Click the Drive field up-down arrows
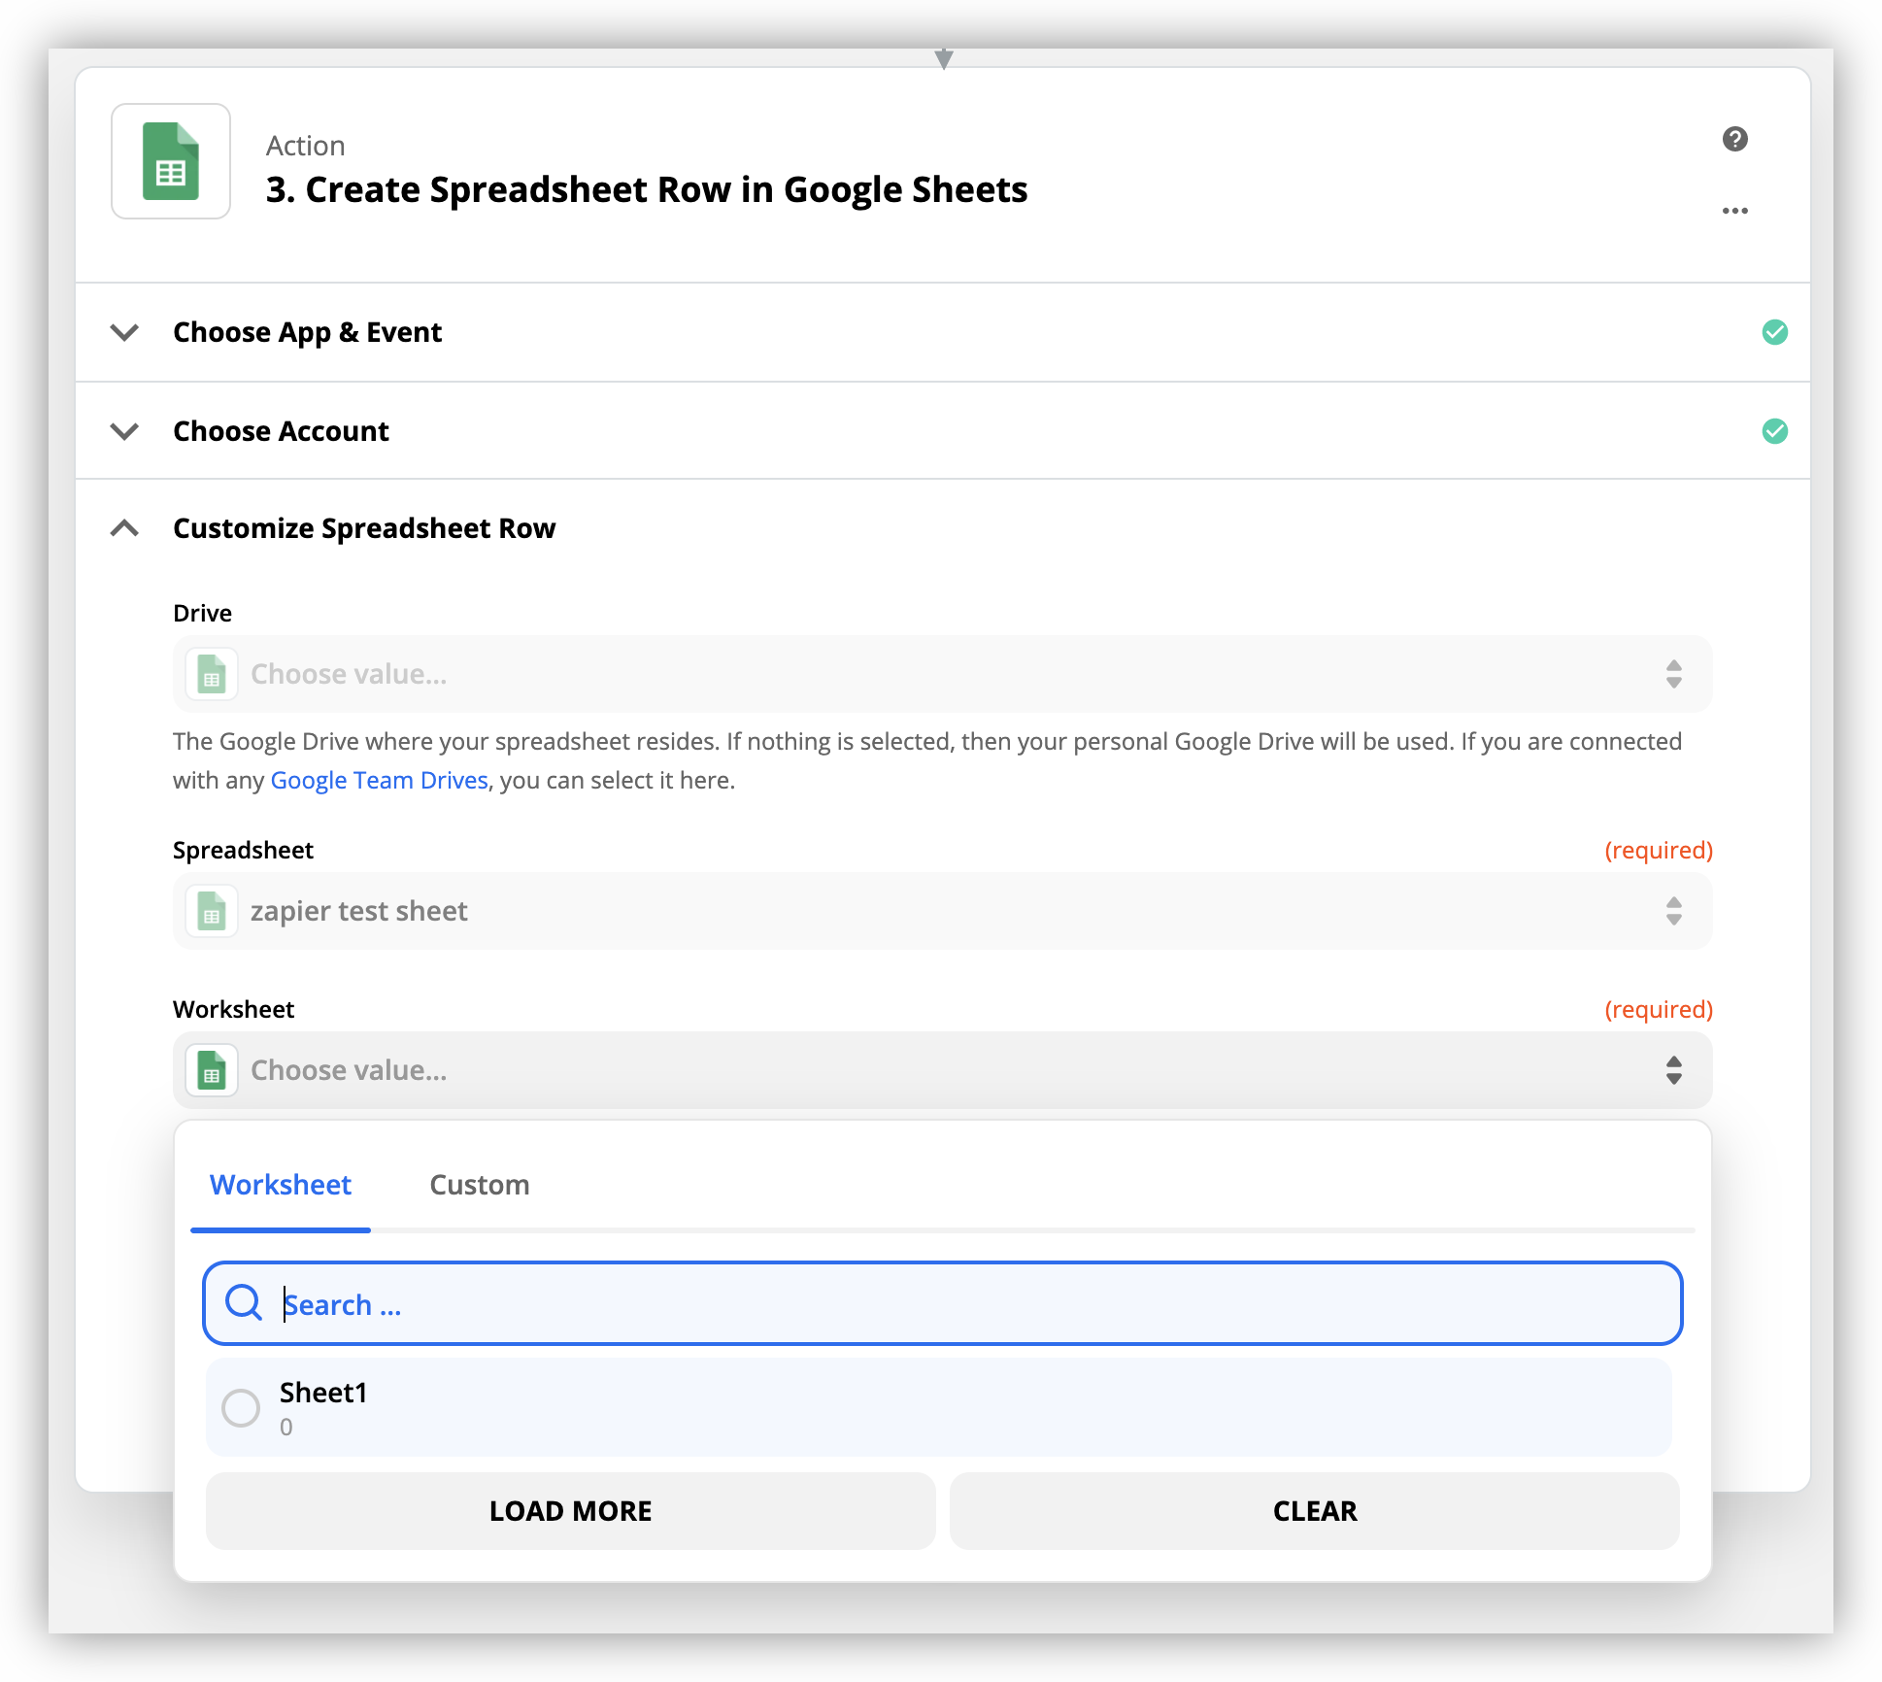The width and height of the screenshot is (1882, 1682). tap(1673, 674)
